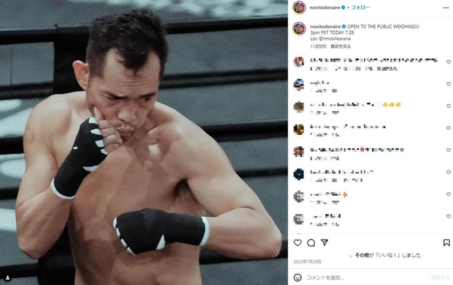Click the フォロー follow button

[360, 8]
